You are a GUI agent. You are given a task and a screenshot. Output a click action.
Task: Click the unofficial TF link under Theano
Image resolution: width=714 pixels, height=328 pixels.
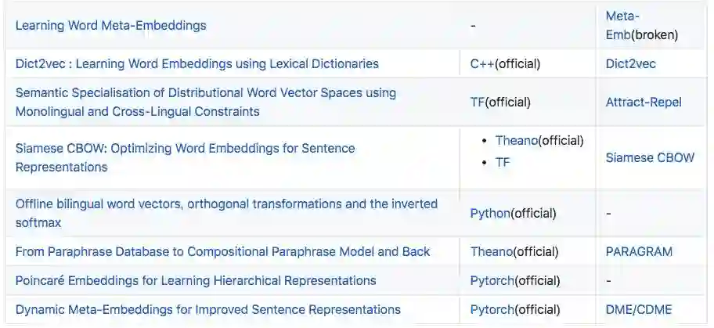pos(503,162)
